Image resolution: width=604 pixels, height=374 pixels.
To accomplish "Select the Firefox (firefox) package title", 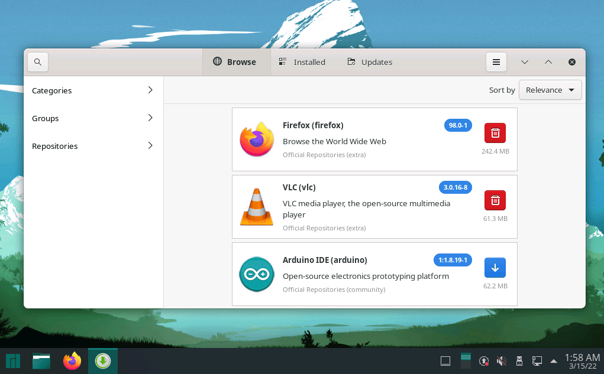I will 313,125.
